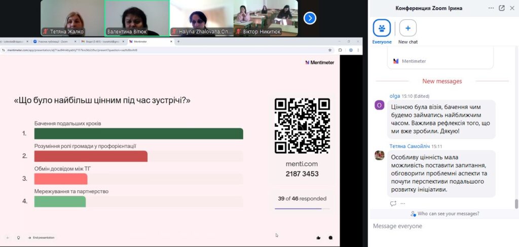This screenshot has width=519, height=247.
Task: Open the chat panel three-dots menu
Action: [491, 8]
